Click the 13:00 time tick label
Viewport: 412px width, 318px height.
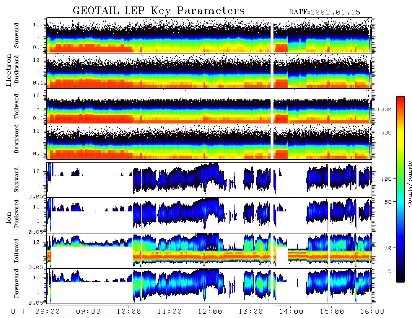click(251, 312)
